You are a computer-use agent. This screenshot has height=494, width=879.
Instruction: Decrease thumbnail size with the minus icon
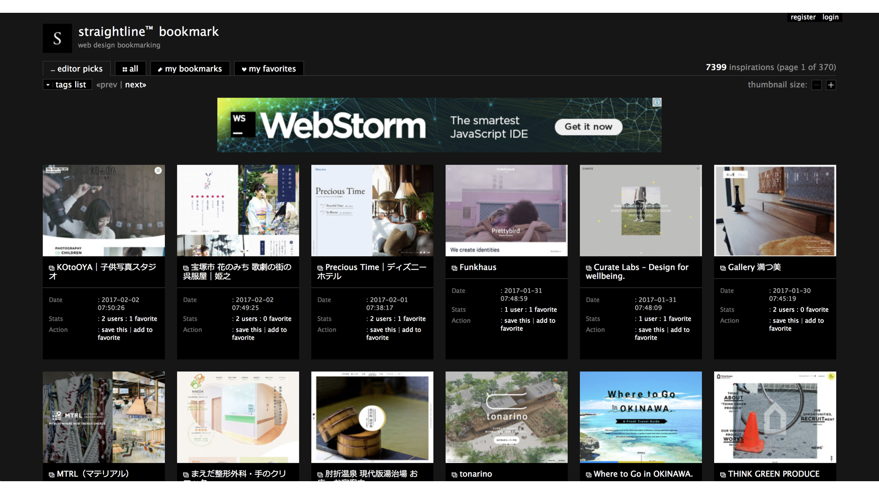click(x=817, y=85)
